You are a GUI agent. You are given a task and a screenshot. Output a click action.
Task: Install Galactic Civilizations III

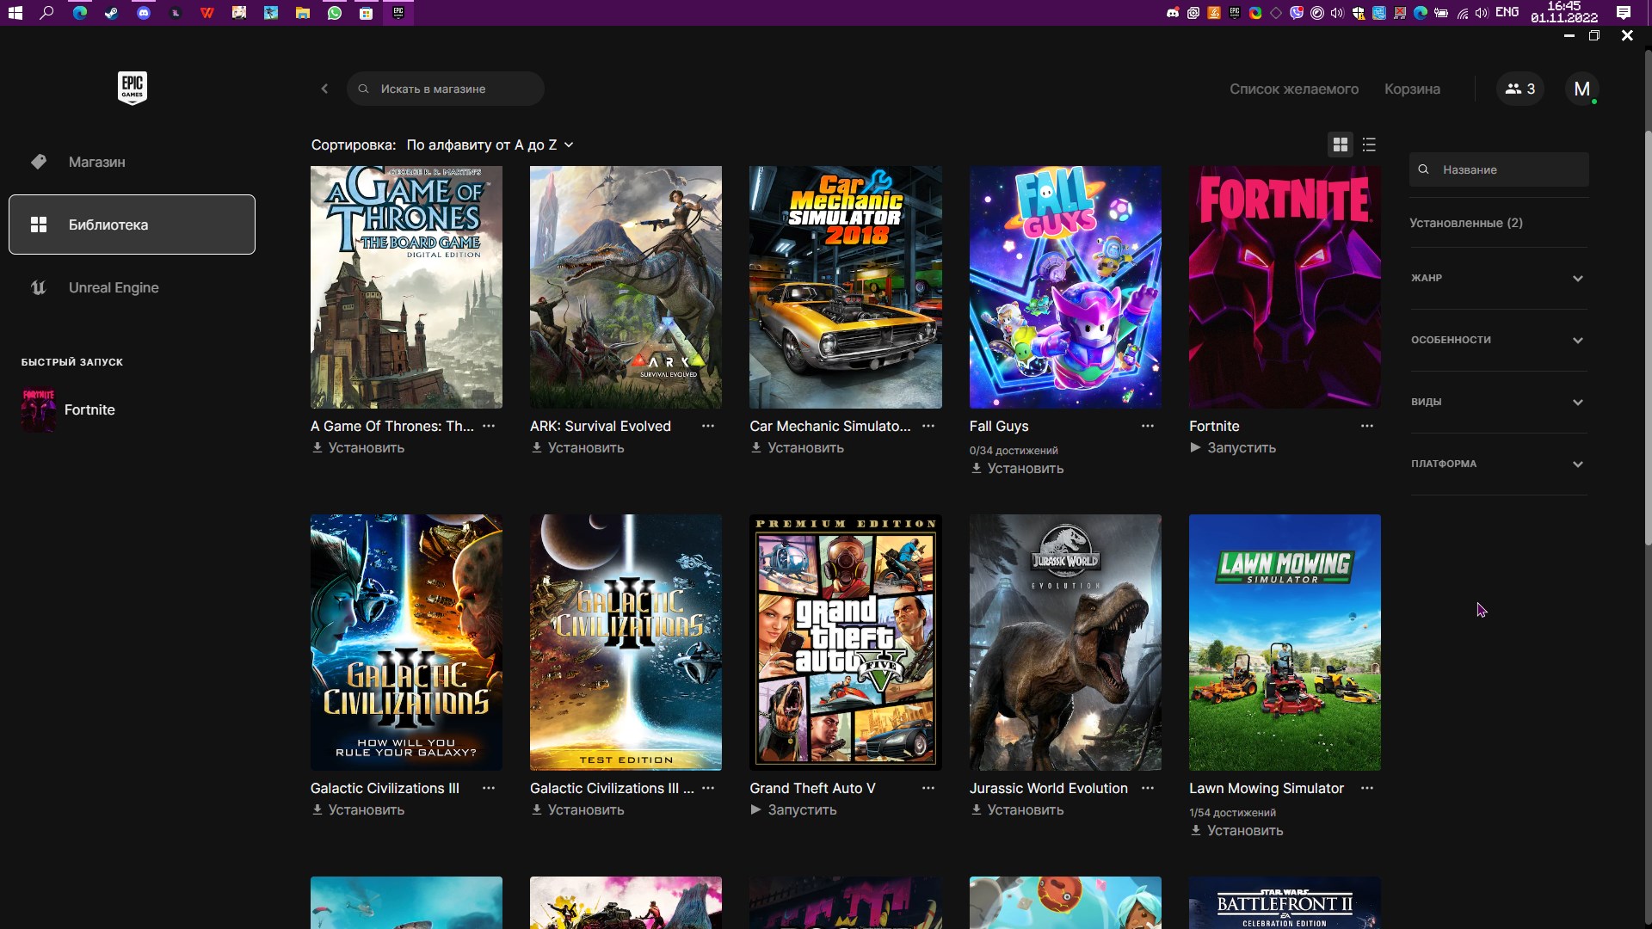[358, 809]
